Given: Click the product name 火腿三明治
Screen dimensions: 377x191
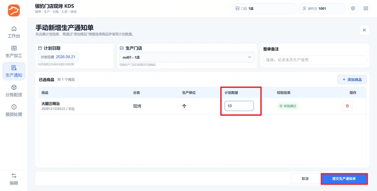Looking at the screenshot, I should pos(51,103).
